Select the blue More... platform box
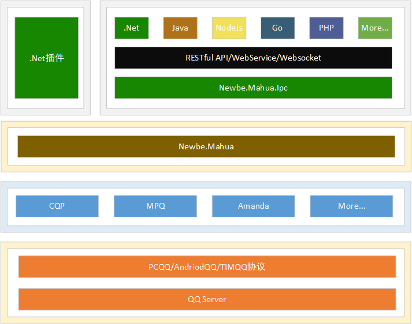The image size is (412, 324). pyautogui.click(x=351, y=206)
